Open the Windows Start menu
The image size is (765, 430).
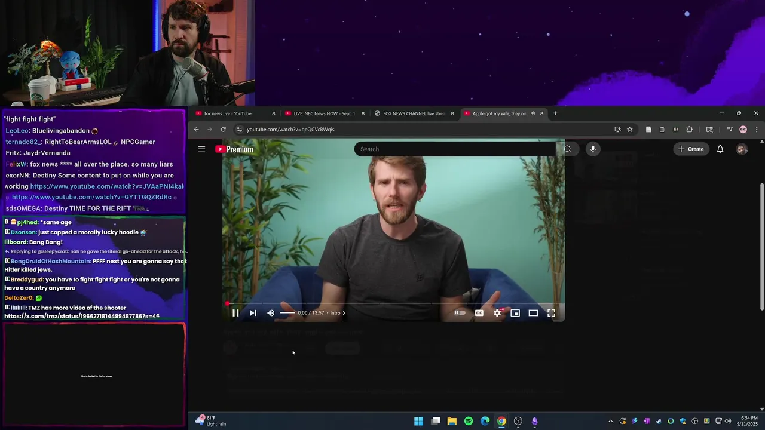(418, 421)
